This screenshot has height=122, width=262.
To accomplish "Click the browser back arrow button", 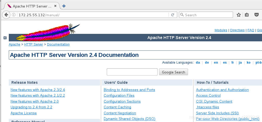I will point(6,15).
